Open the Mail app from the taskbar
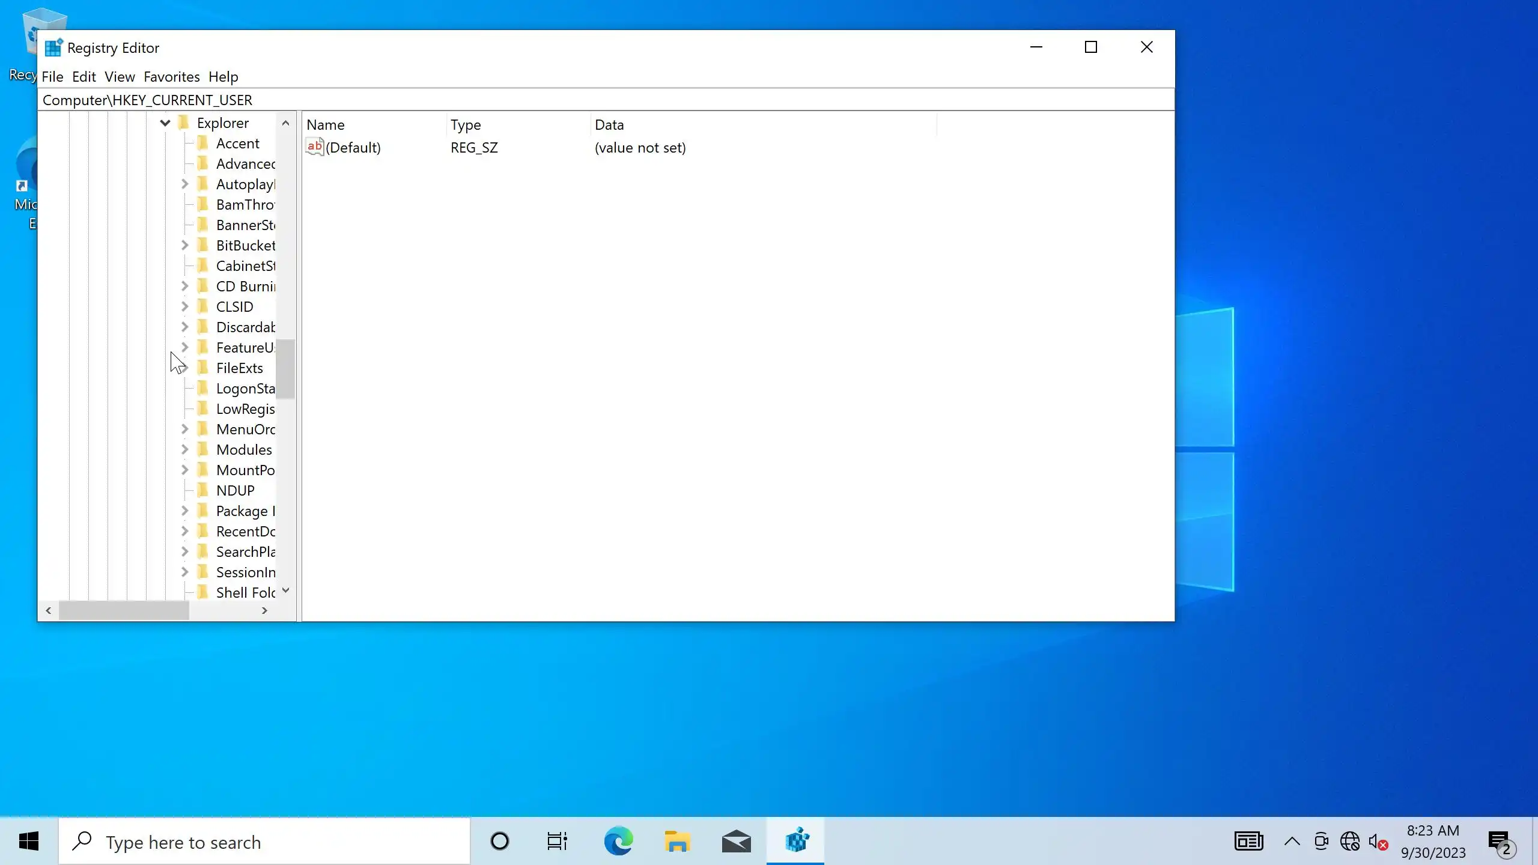The image size is (1538, 865). pos(736,841)
